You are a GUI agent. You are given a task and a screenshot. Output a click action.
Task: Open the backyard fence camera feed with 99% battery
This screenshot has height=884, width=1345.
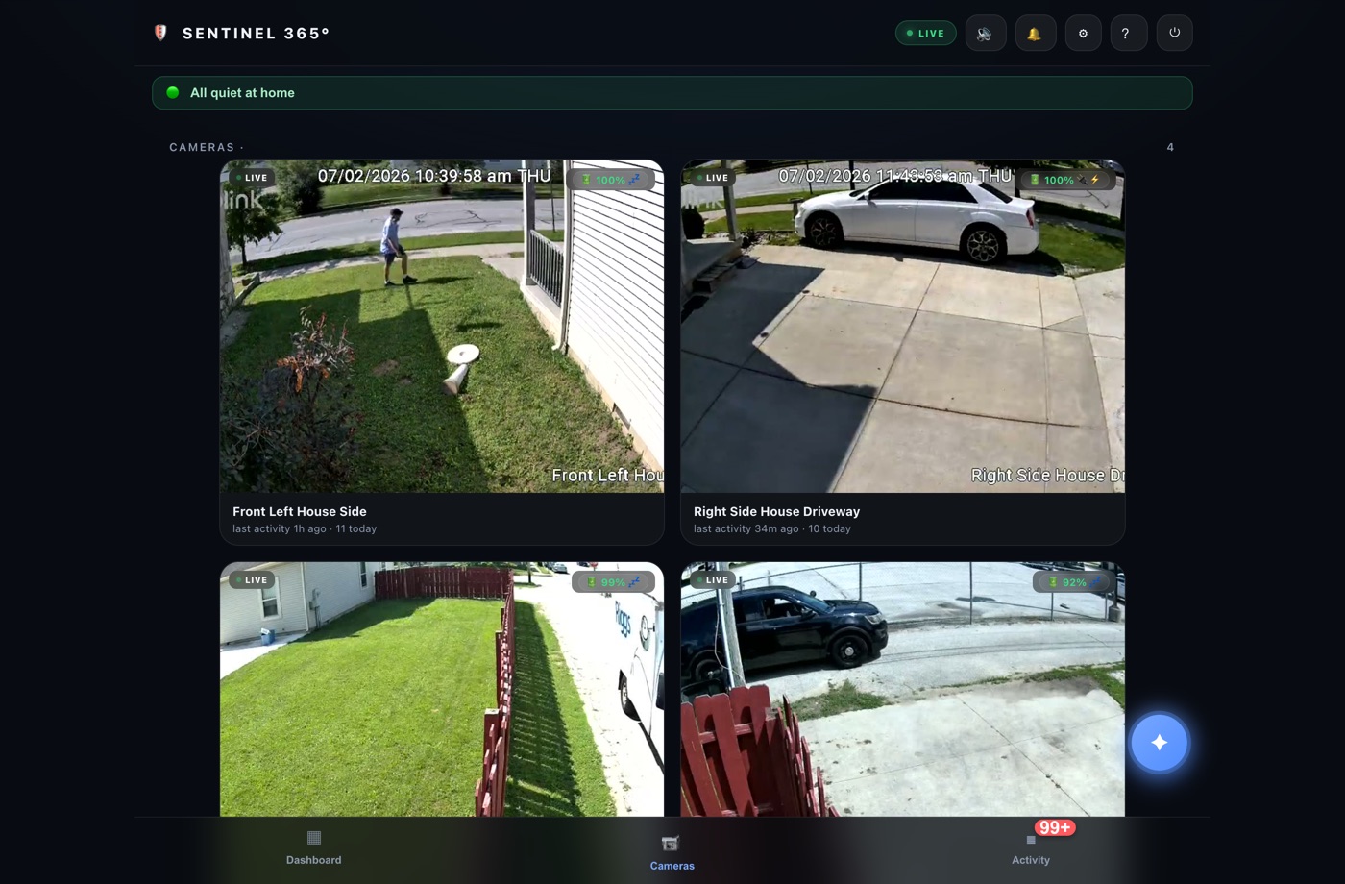[x=442, y=689]
